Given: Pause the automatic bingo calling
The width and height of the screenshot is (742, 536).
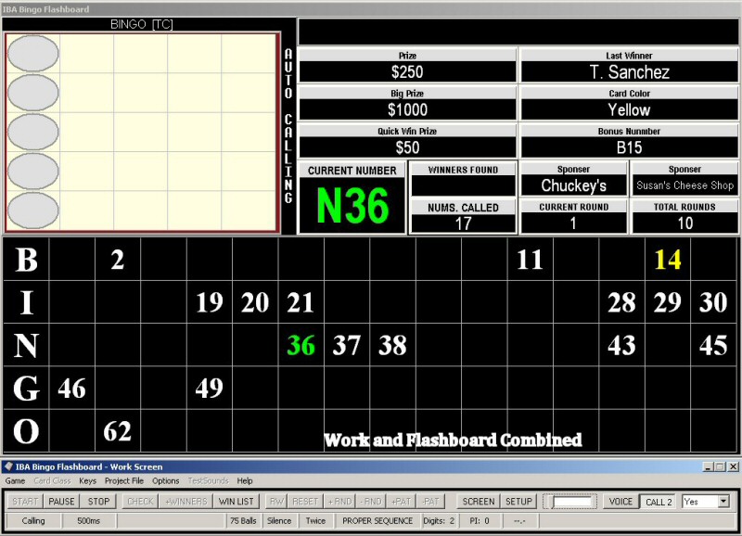Looking at the screenshot, I should (61, 501).
